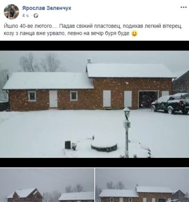
Task: Open Ярослав Зеленчук's profile name link
Action: click(x=47, y=8)
